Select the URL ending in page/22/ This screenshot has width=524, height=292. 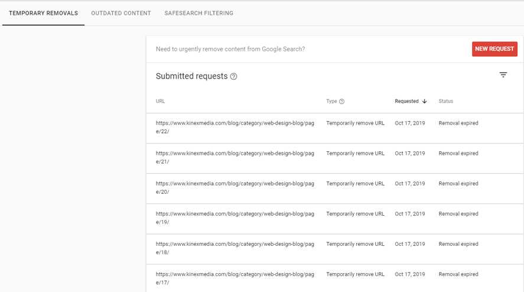[235, 127]
